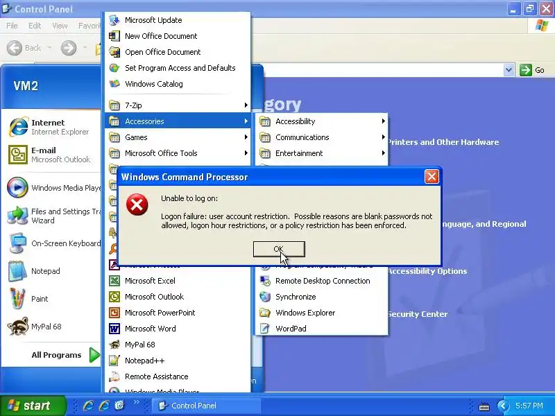
Task: Launch Microsoft PowerPoint
Action: point(178,313)
